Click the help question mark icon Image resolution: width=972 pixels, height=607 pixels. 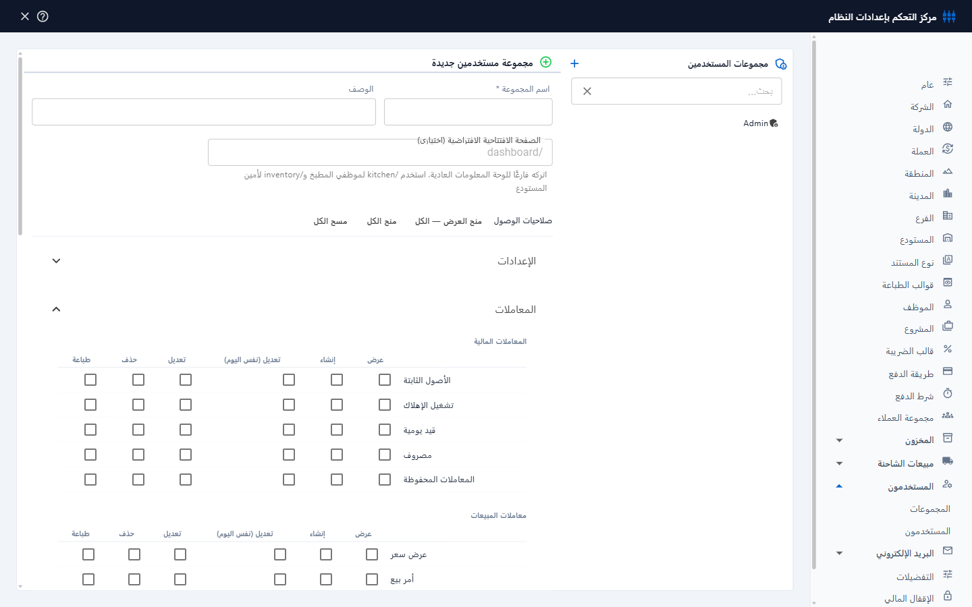pos(43,16)
